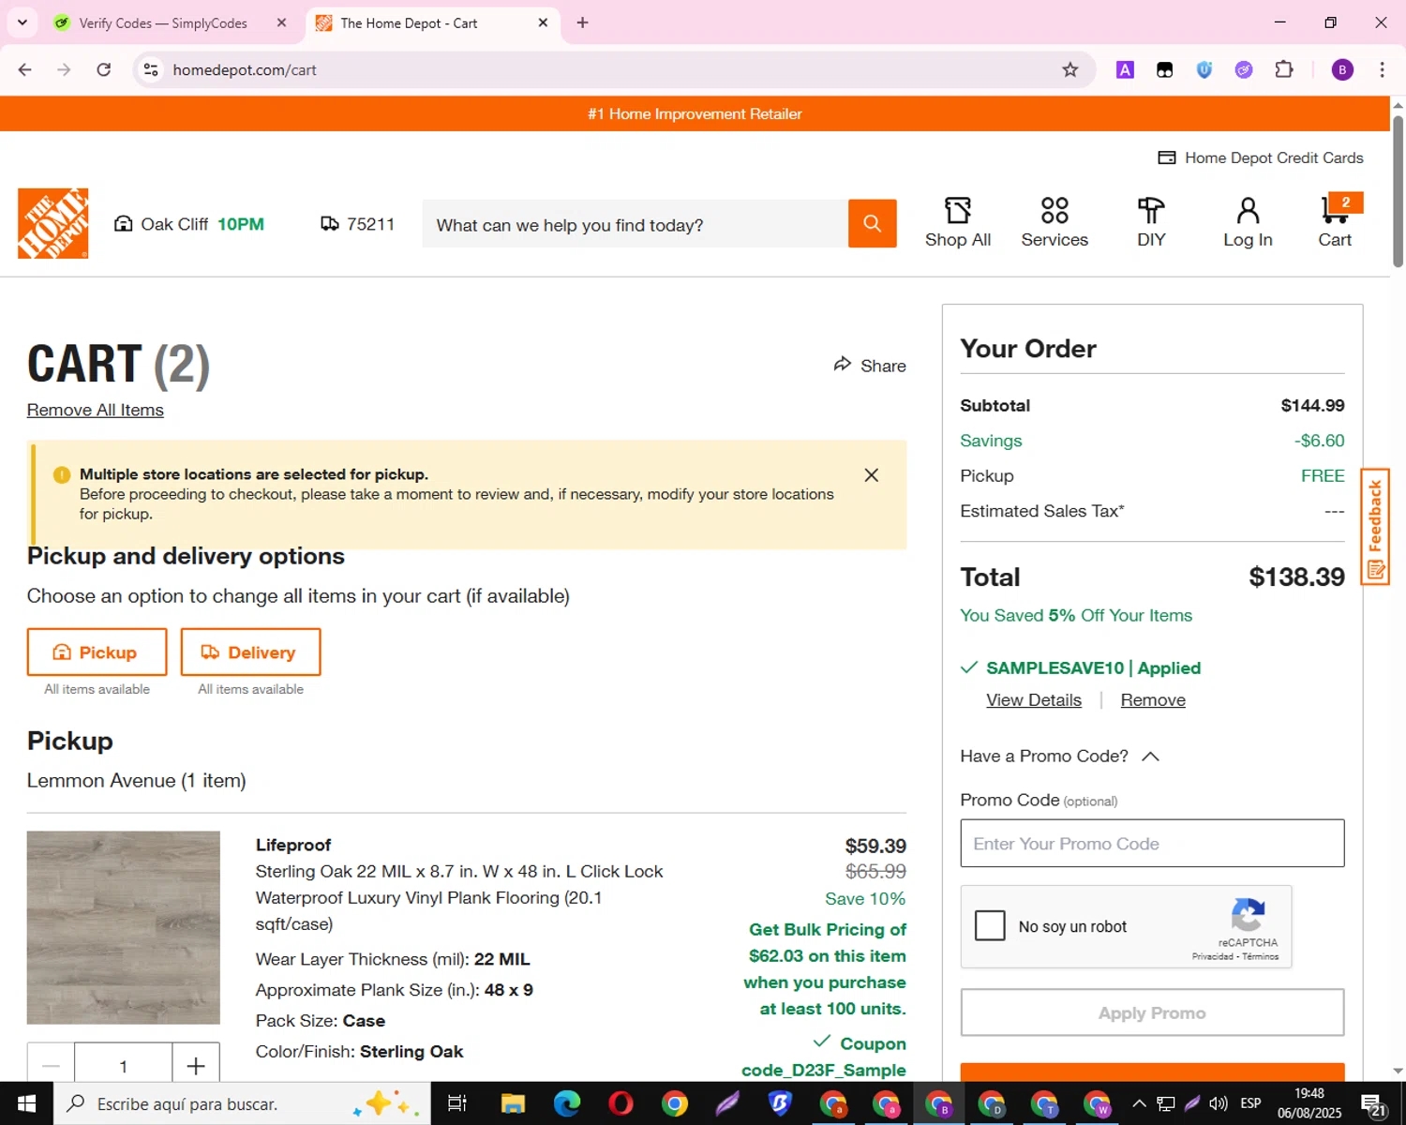
Task: Bookmark the cart page with the star
Action: (1069, 69)
